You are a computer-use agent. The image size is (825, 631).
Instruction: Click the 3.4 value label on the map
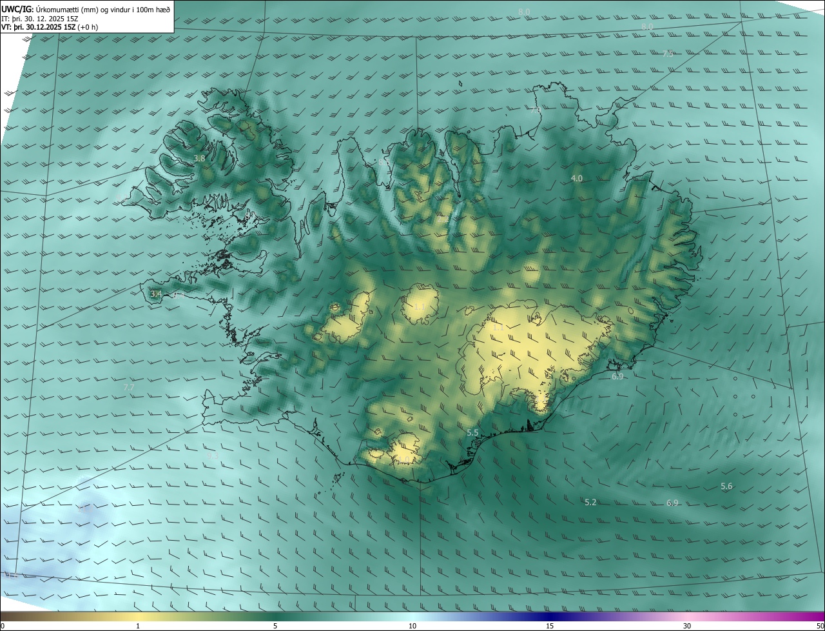pyautogui.click(x=156, y=294)
